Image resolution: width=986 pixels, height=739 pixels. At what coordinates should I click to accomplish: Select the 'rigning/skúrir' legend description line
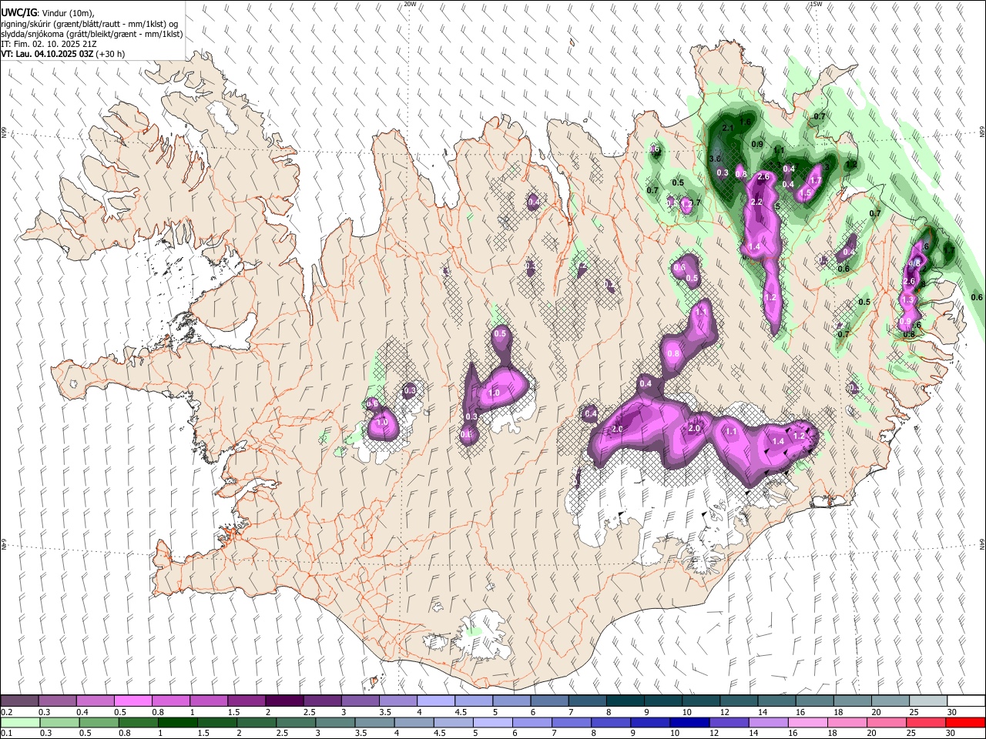pos(89,24)
